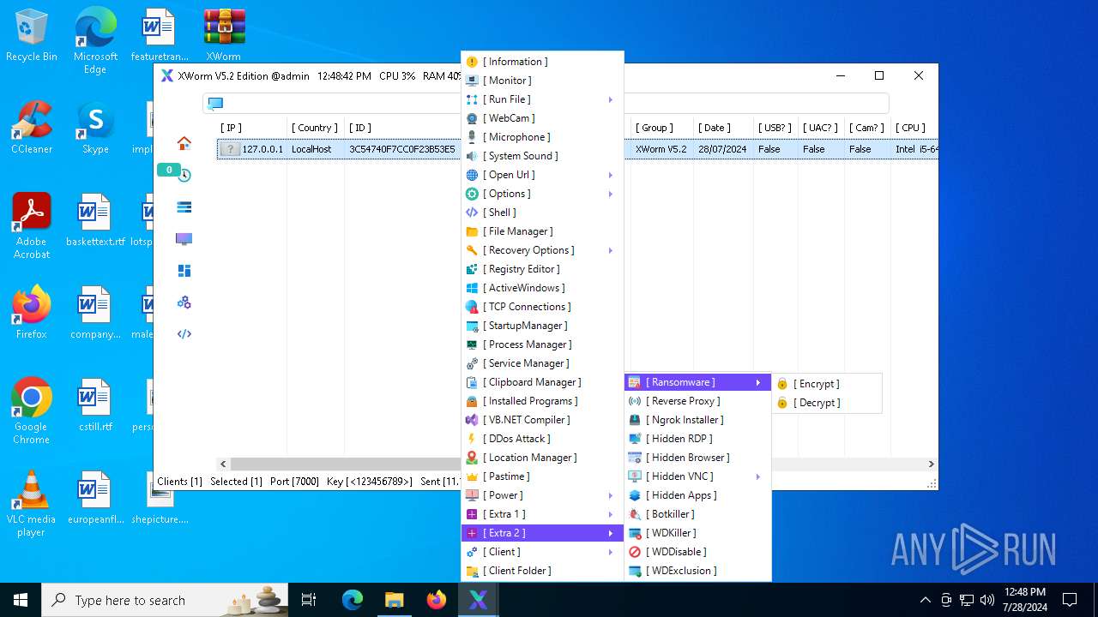Select [ Reverse Proxy ] in submenu
Viewport: 1098px width, 617px height.
697,401
